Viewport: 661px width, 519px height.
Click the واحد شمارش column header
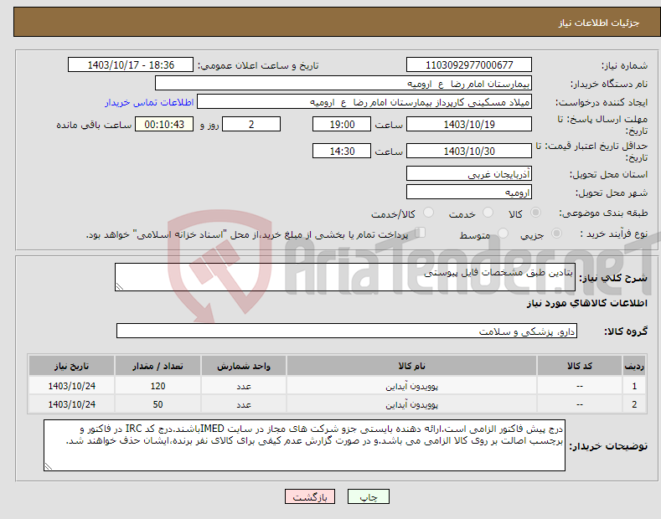(244, 366)
